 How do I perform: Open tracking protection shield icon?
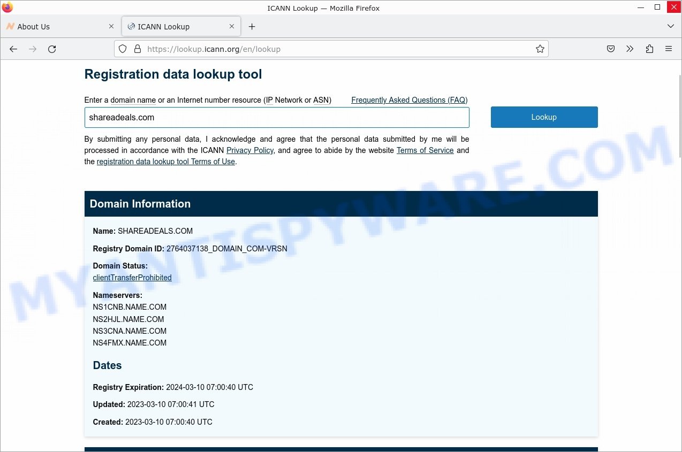point(123,49)
